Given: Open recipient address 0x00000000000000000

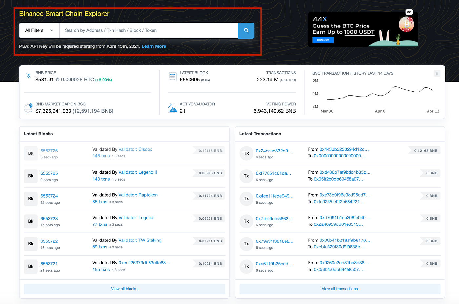Looking at the screenshot, I should [340, 156].
